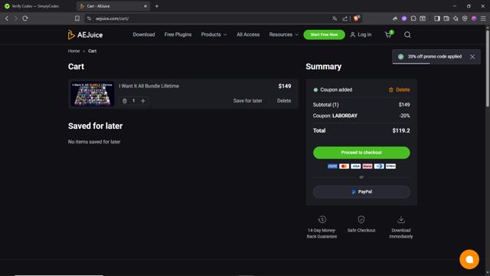Click the bookmark icon beside address bar
The image size is (490, 276).
pos(77,18)
